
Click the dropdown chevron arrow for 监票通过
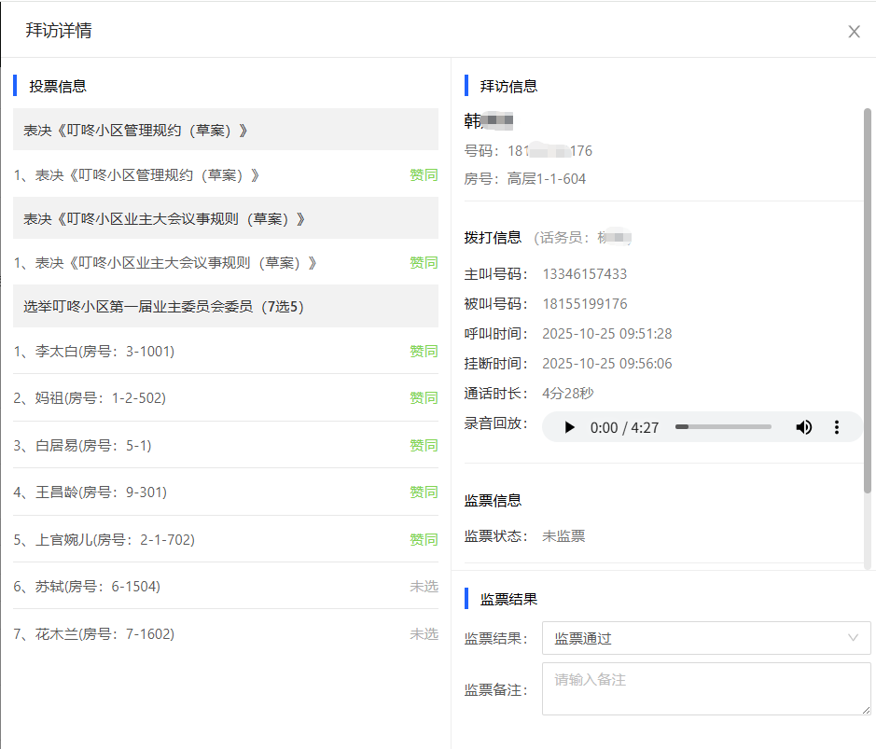(853, 638)
